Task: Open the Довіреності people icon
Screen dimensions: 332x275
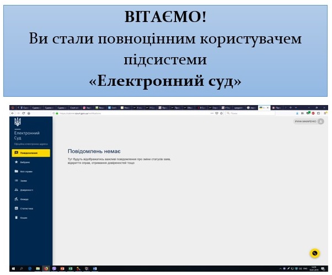Action: (17, 190)
